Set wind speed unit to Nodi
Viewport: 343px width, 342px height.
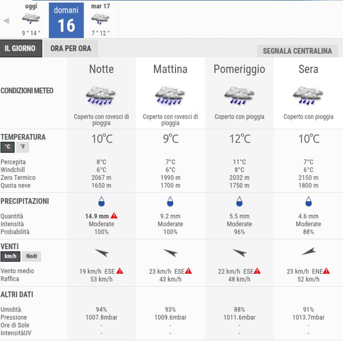tap(31, 256)
